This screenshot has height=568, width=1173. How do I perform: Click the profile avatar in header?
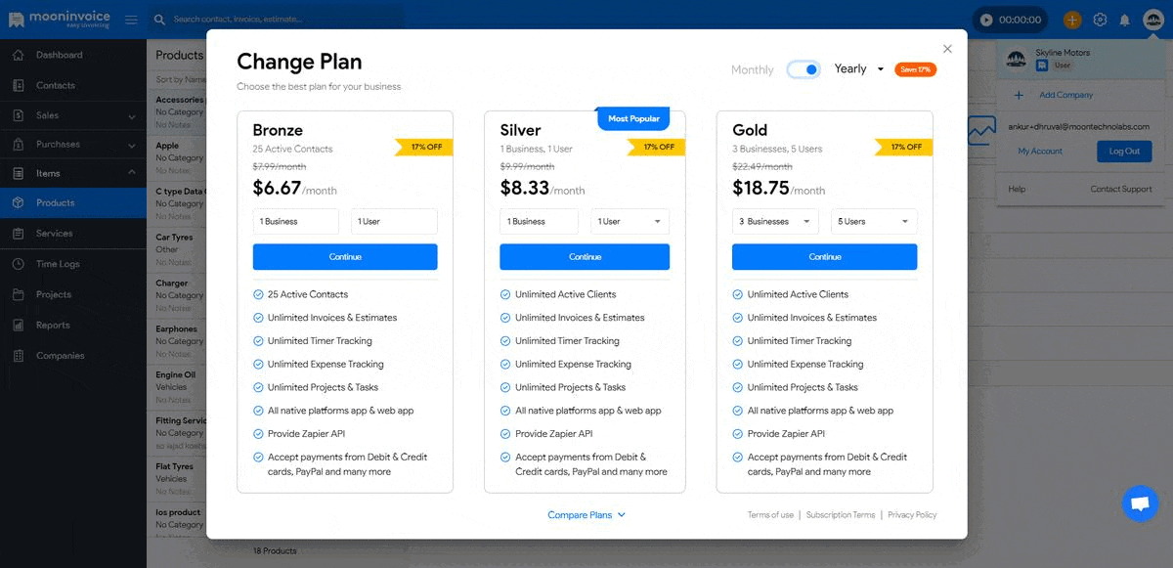coord(1152,20)
